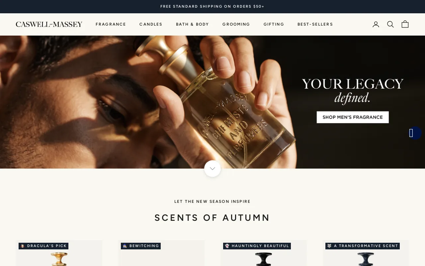This screenshot has width=425, height=266.
Task: Expand the Gifting menu
Action: (x=274, y=24)
